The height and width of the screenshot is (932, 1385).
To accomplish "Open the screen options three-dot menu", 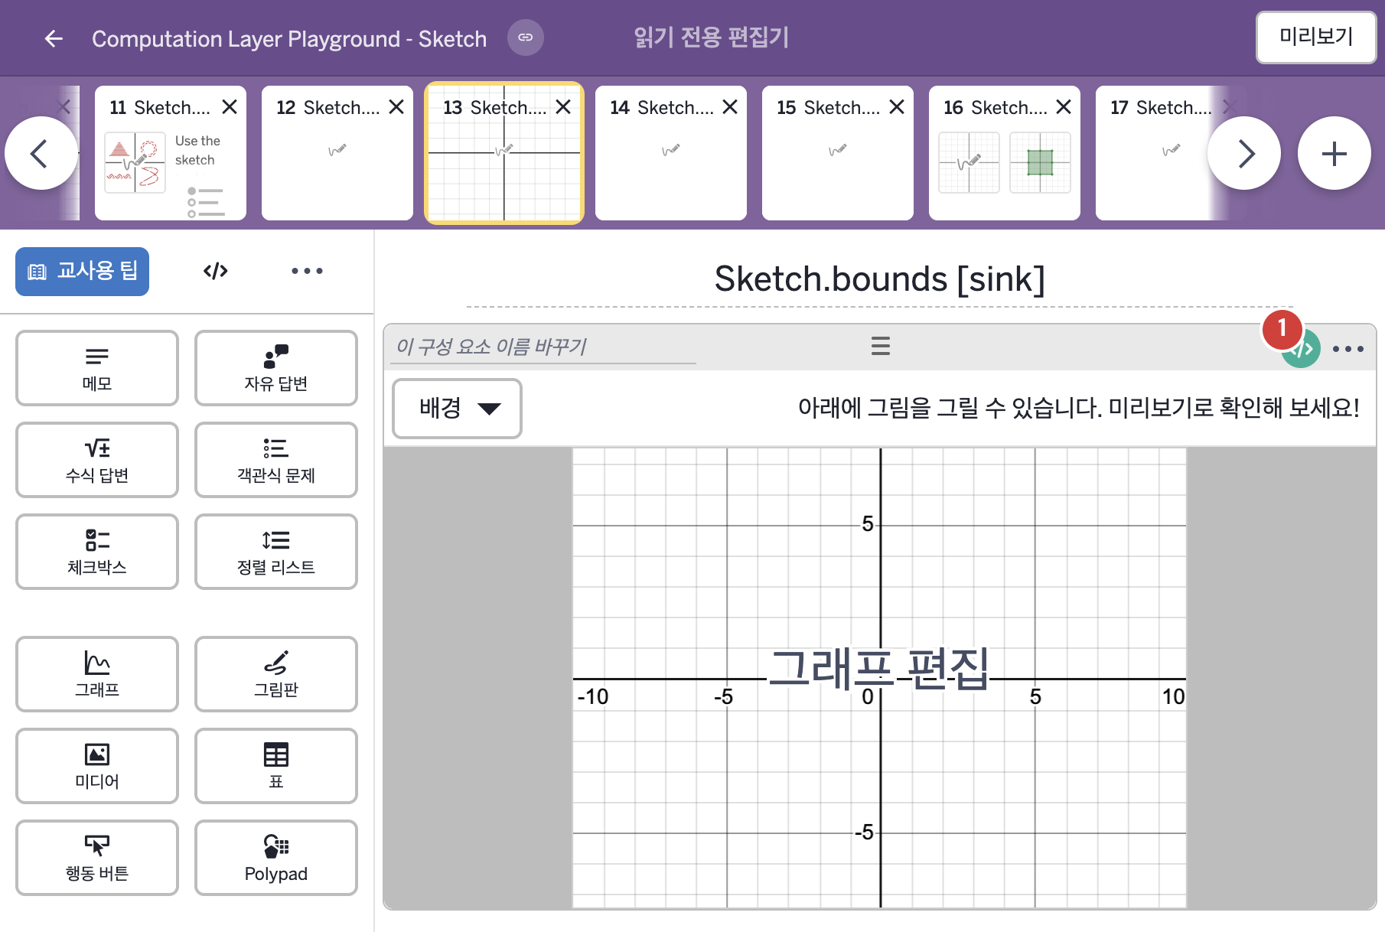I will click(x=307, y=271).
